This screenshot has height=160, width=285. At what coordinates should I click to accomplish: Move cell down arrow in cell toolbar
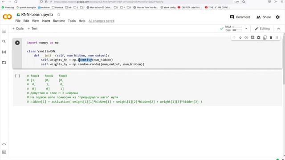[240, 37]
